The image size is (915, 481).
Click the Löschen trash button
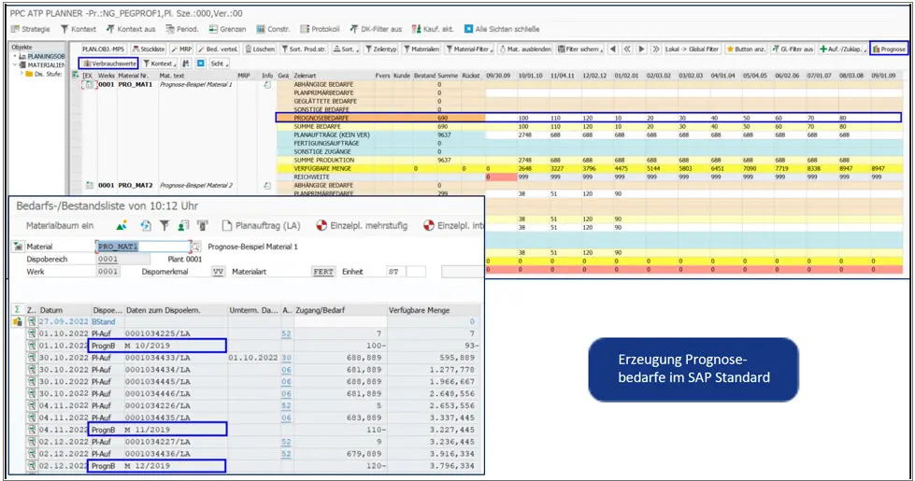pos(260,49)
